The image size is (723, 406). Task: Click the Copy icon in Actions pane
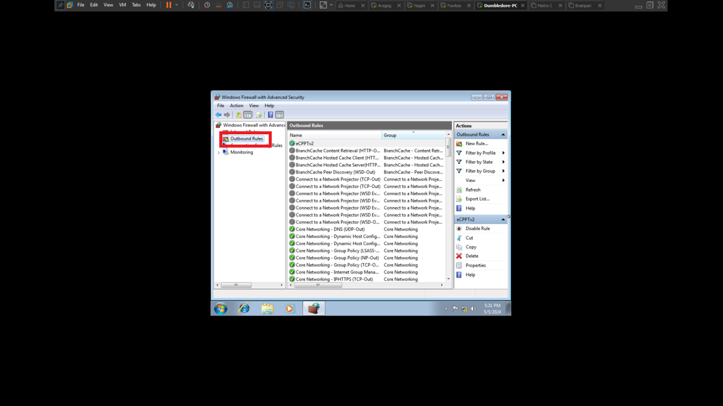459,247
